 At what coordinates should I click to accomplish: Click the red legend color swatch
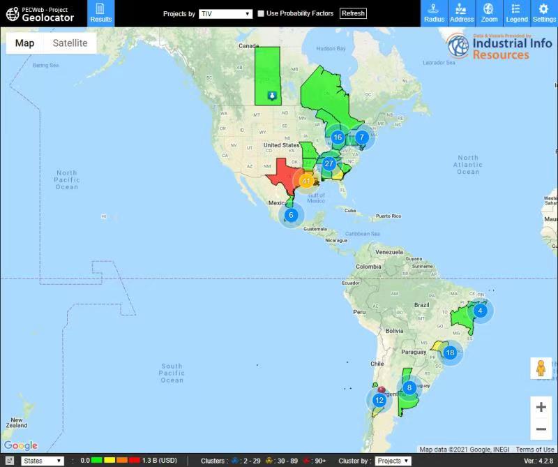134,461
